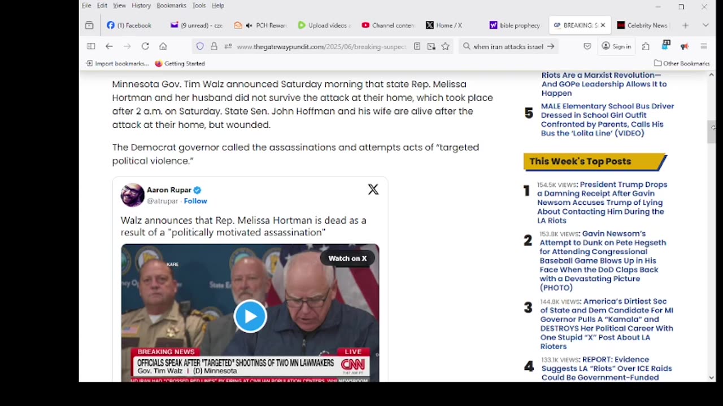Open picture-in-picture icon in address bar
This screenshot has width=723, height=406.
tap(431, 46)
